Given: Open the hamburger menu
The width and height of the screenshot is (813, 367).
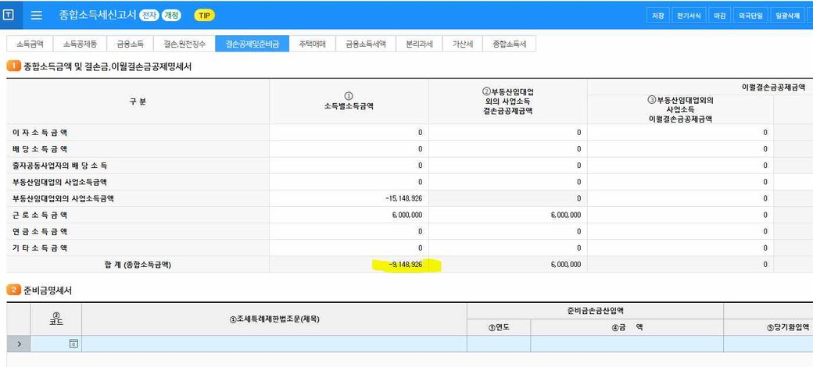Looking at the screenshot, I should pyautogui.click(x=36, y=15).
